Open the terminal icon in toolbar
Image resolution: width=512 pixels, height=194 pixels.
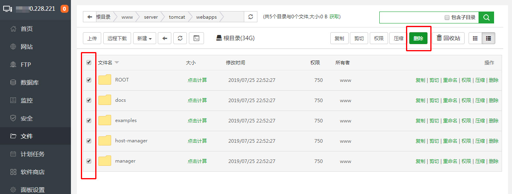(x=196, y=38)
